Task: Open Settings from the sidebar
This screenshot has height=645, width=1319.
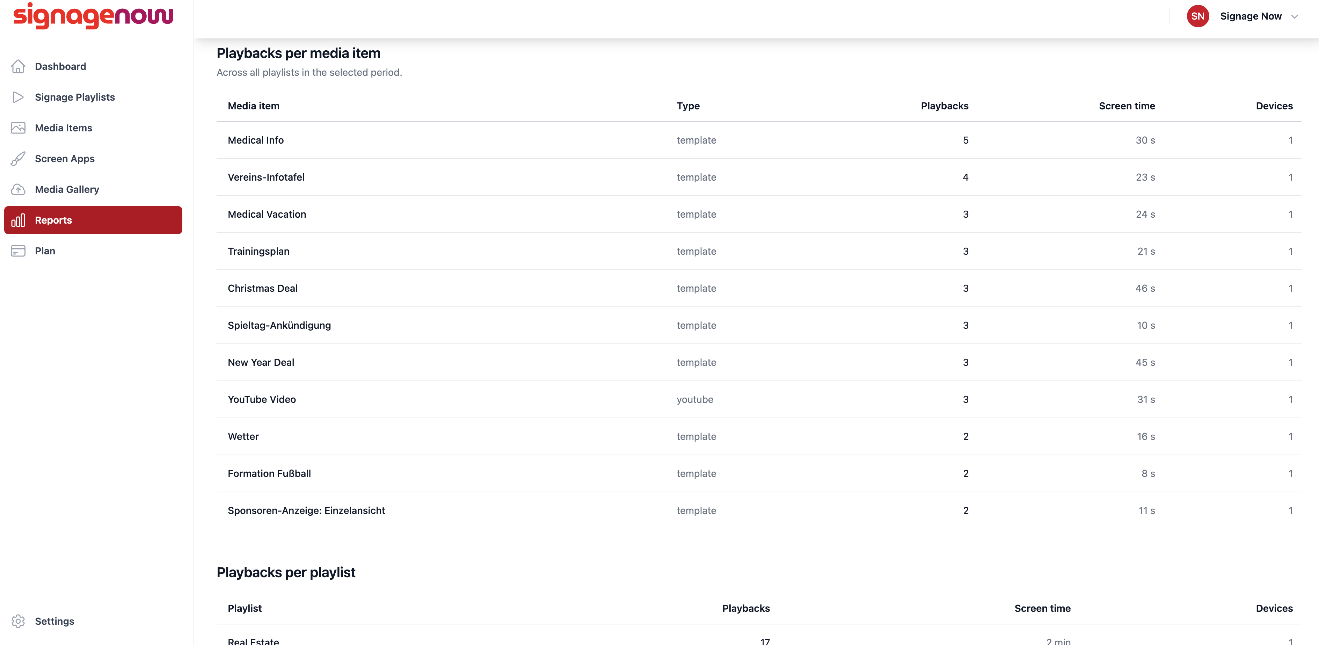Action: click(x=93, y=621)
